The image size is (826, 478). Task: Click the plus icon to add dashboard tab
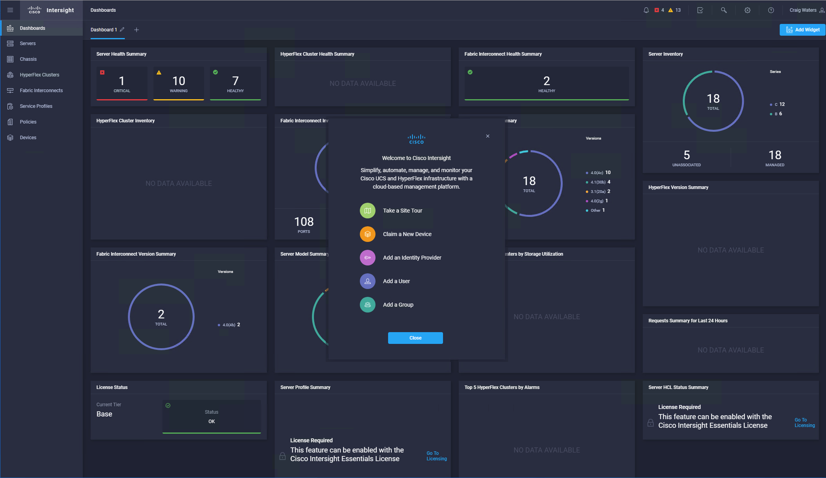137,30
